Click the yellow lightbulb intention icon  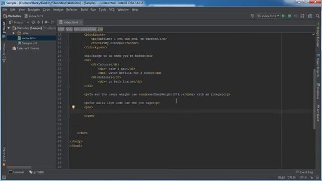point(73,107)
